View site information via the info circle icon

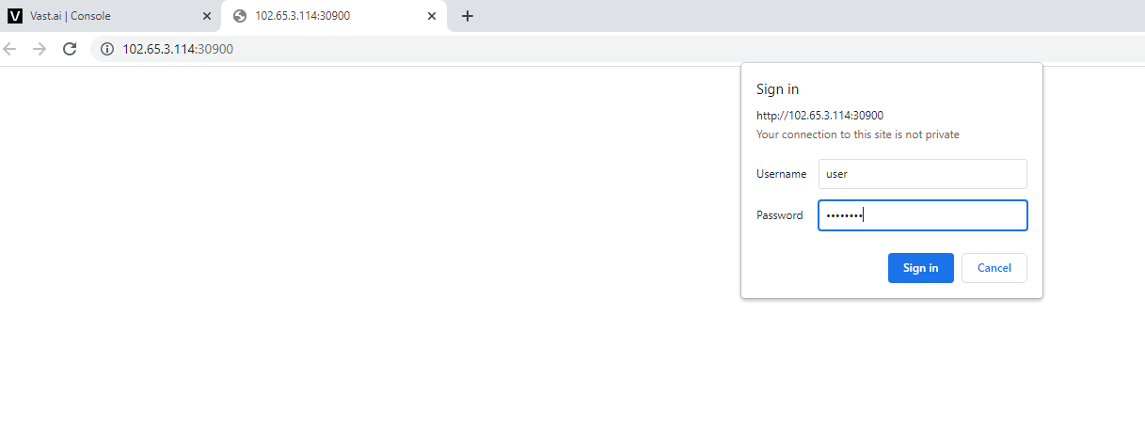pyautogui.click(x=107, y=49)
